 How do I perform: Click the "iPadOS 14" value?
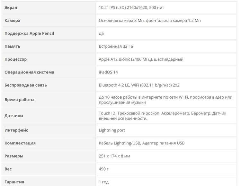click(x=109, y=72)
